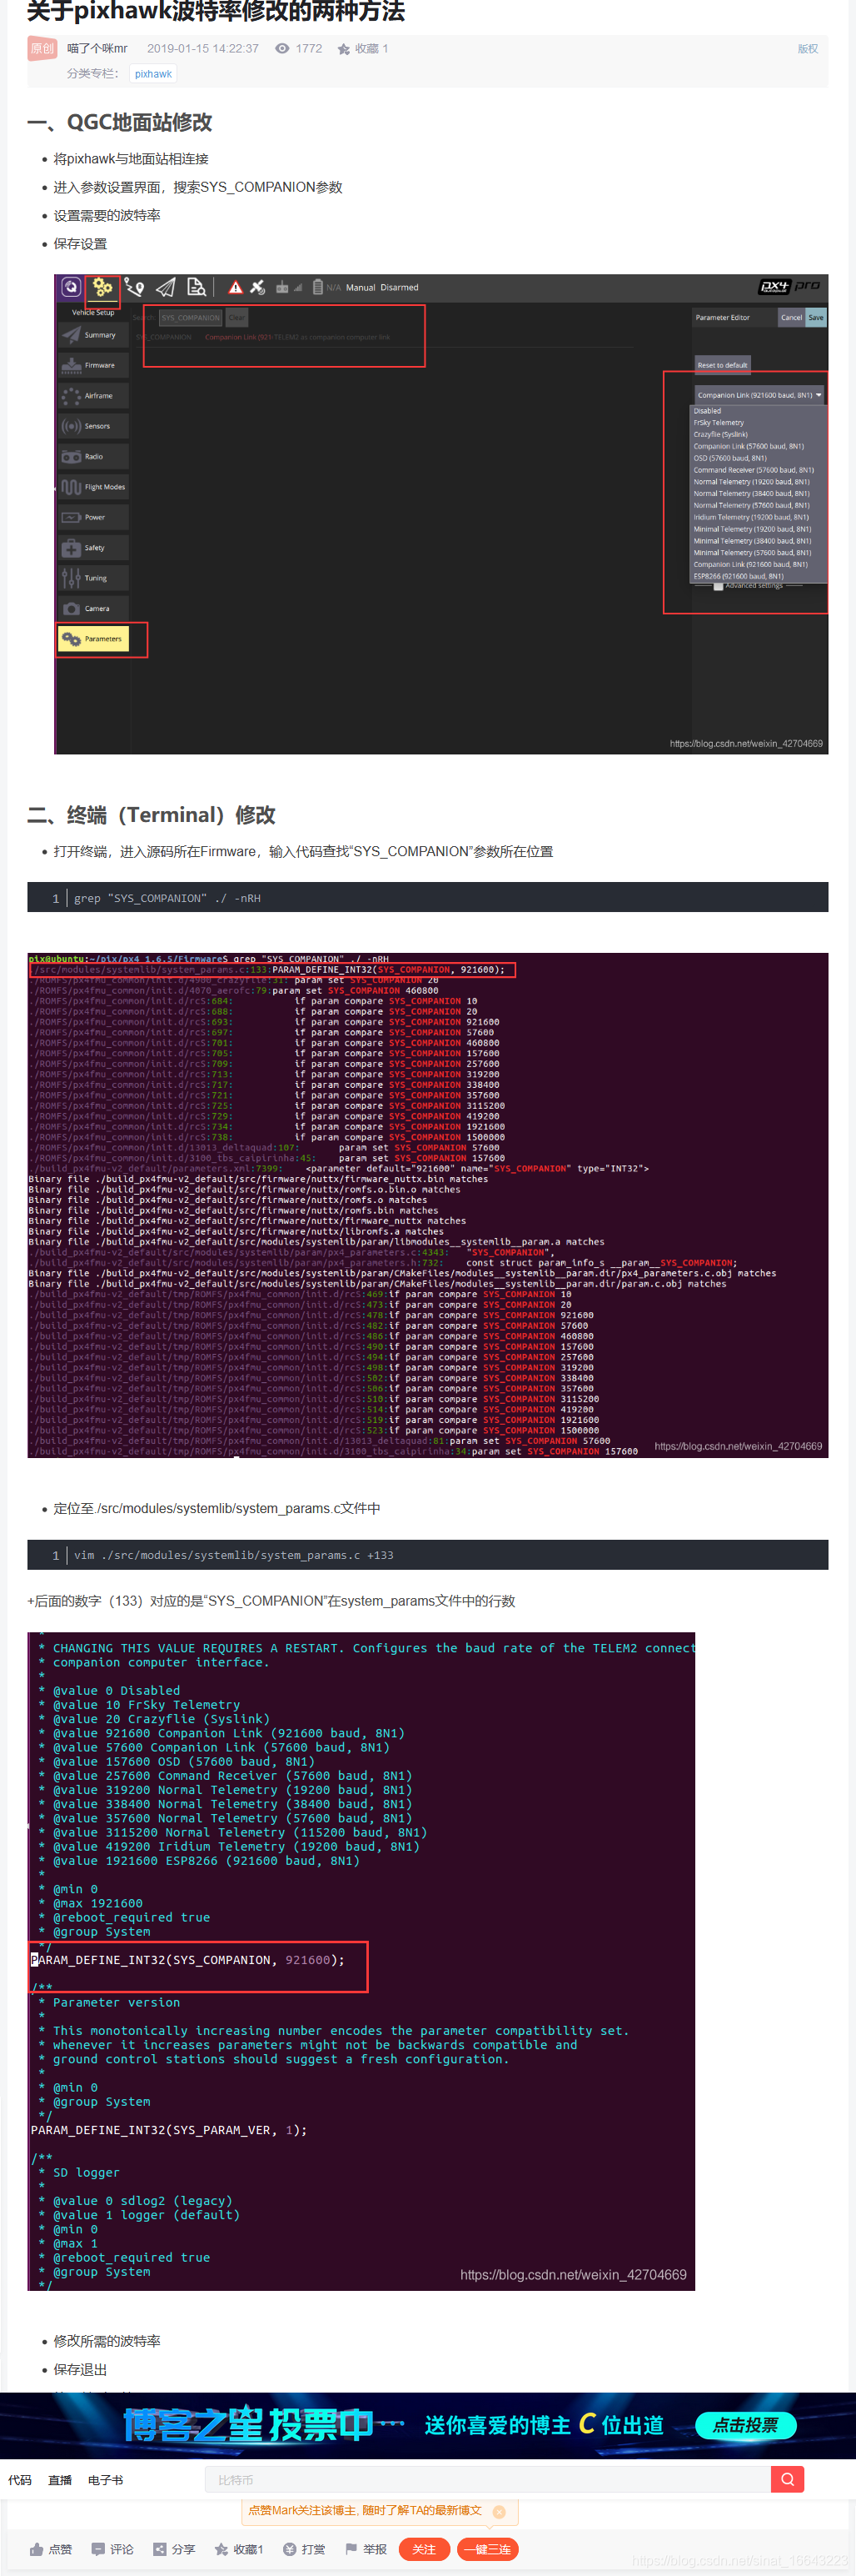Open Firmware in QGC Vehicle Setup sidebar
The height and width of the screenshot is (2576, 856).
93,366
